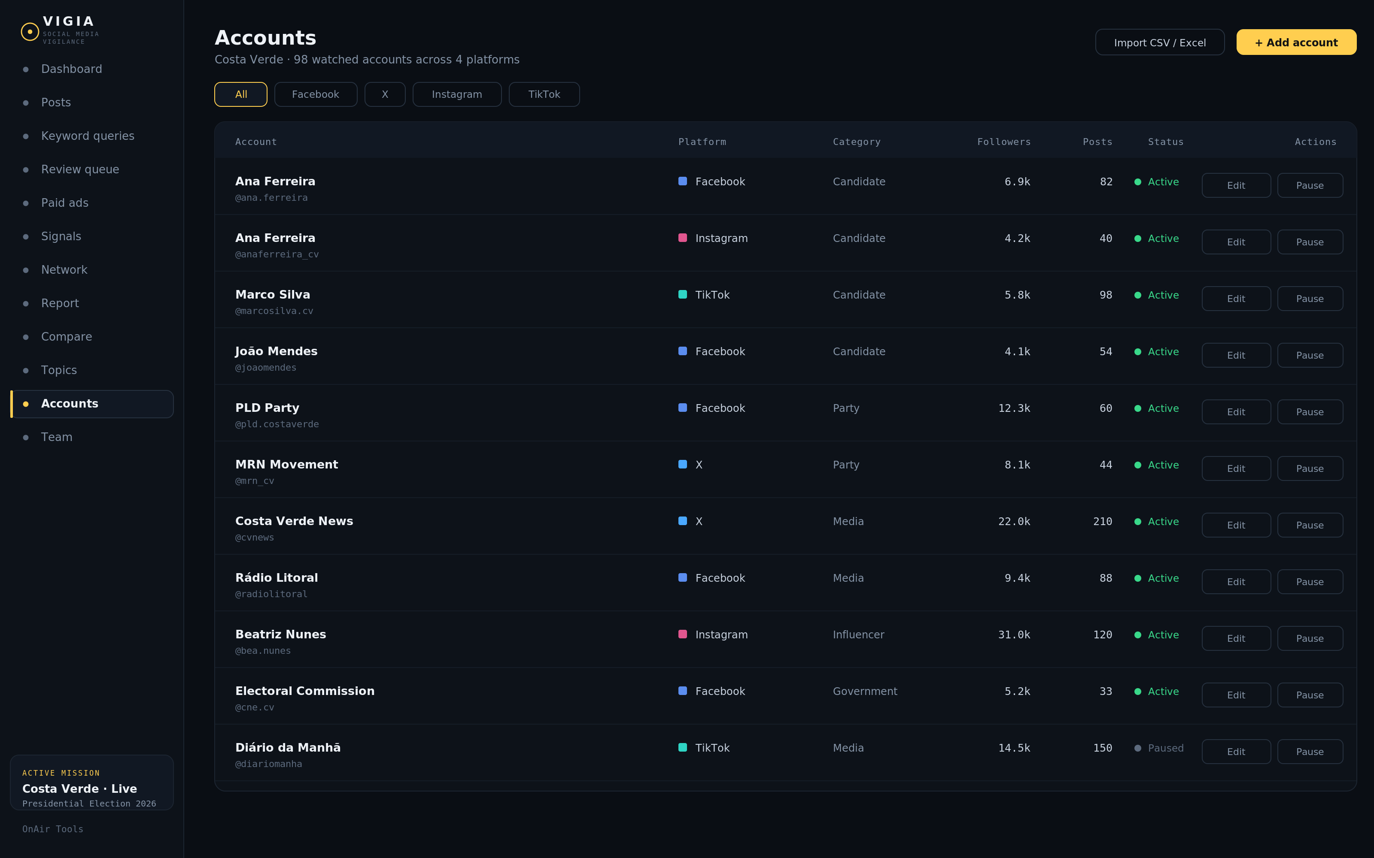This screenshot has height=858, width=1374.
Task: Click the Followers column header
Action: coord(1004,142)
